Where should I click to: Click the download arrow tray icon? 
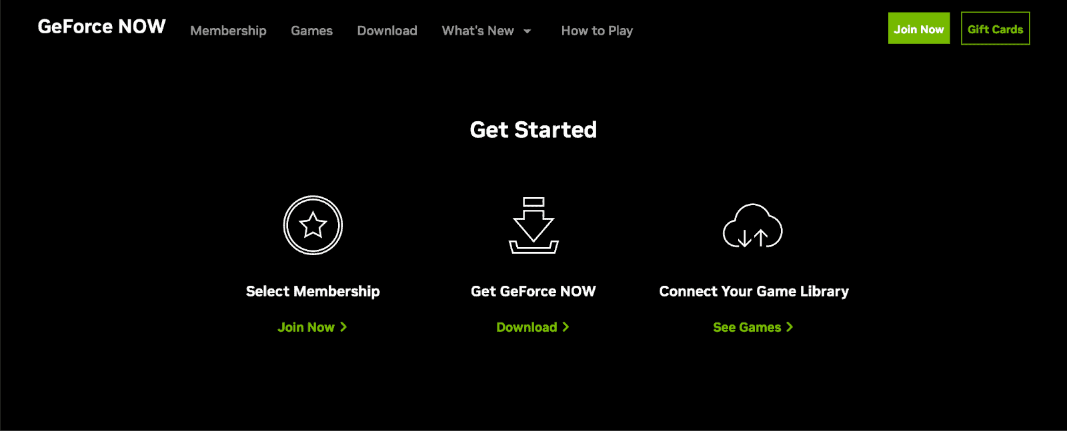(x=533, y=225)
